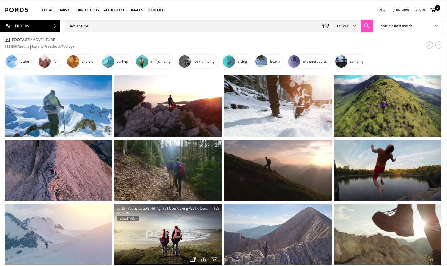
Task: Open the Footage media type dropdown
Action: (346, 26)
